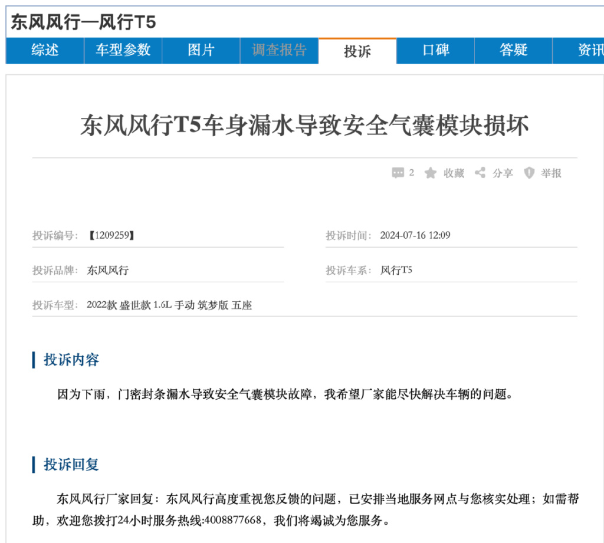Switch to the 答疑 tab

pyautogui.click(x=514, y=51)
